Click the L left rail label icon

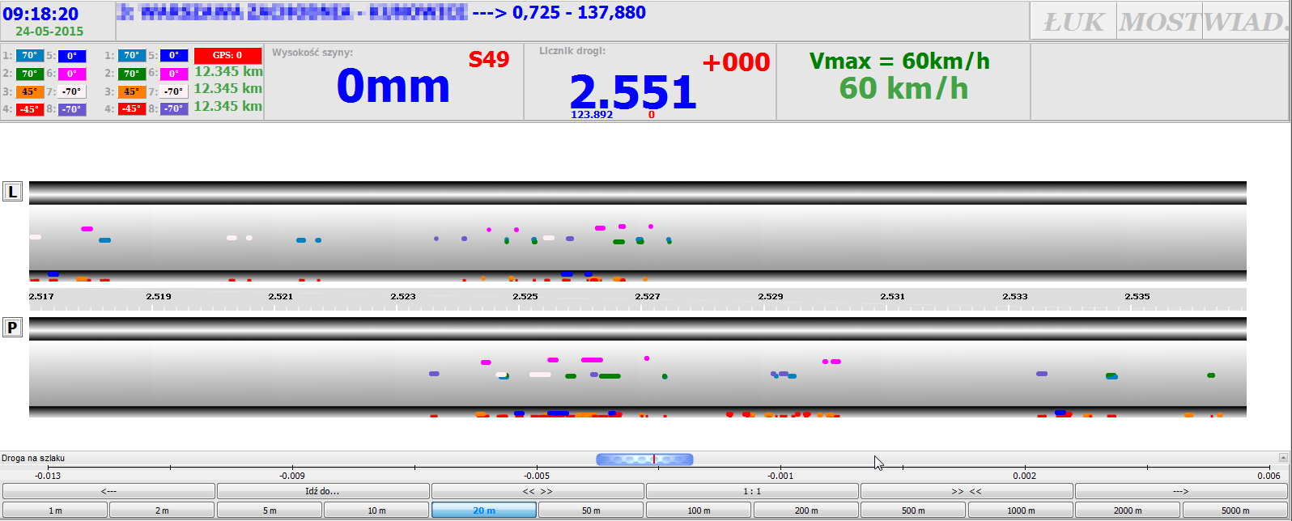point(13,192)
